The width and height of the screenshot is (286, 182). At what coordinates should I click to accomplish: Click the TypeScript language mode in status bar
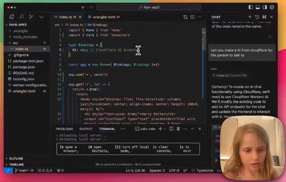pos(205,171)
